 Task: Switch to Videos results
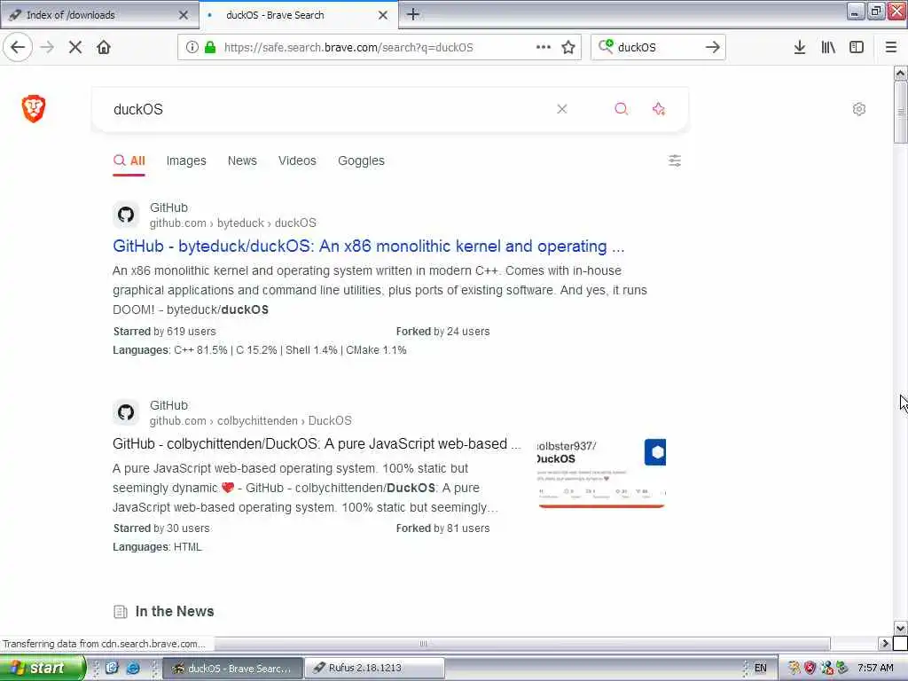297,160
